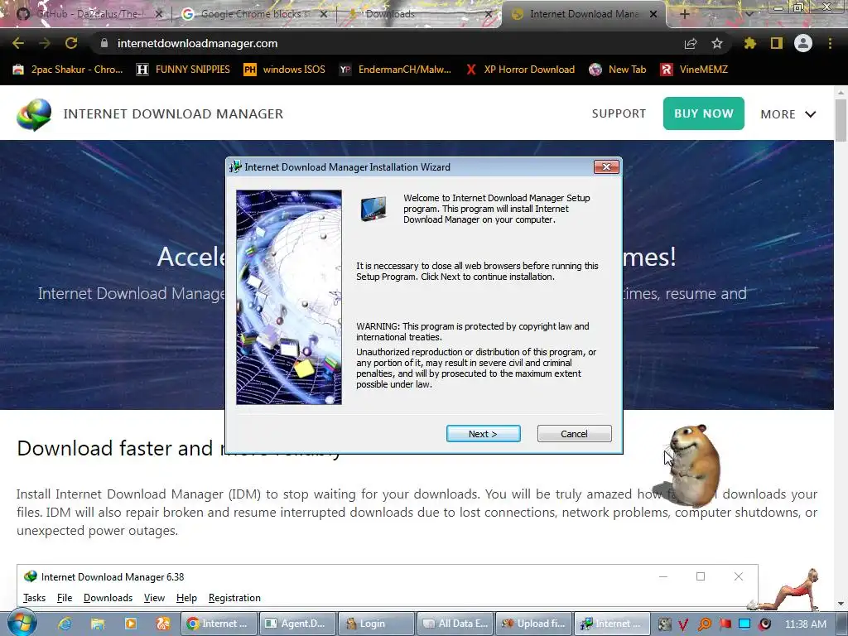Click the IDM globe logo in site header
The height and width of the screenshot is (636, 848).
34,114
